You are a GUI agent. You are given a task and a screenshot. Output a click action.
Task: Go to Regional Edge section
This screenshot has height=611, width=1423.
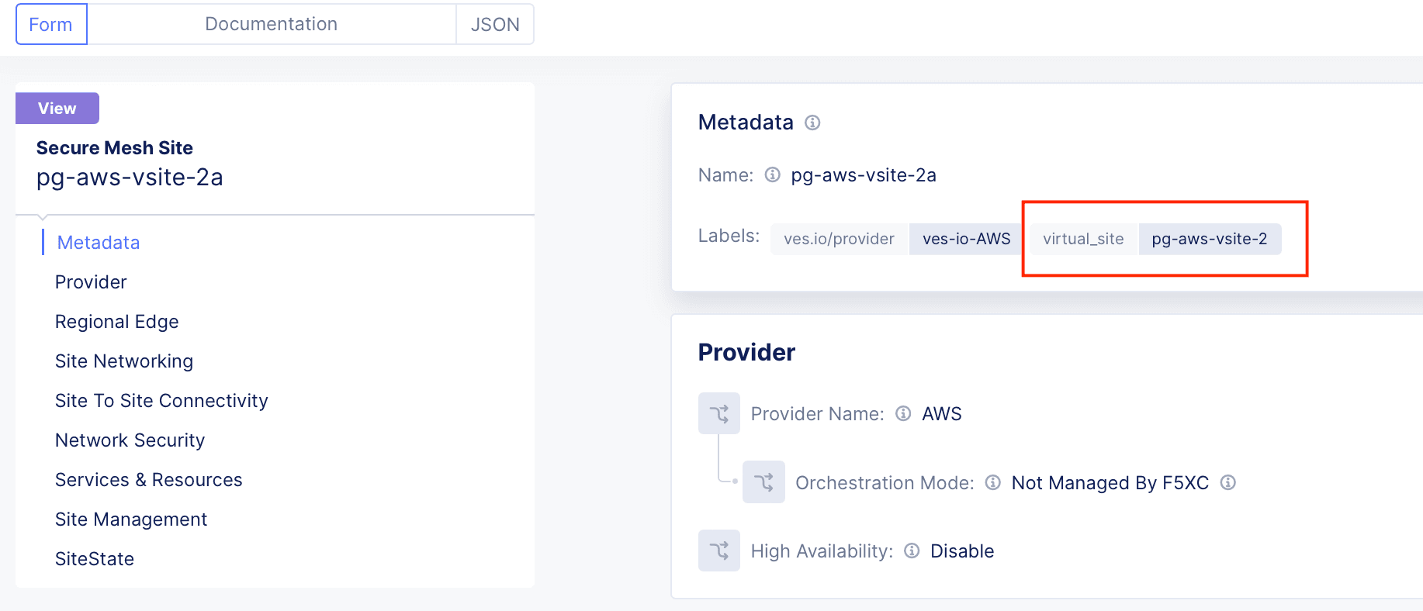tap(116, 322)
